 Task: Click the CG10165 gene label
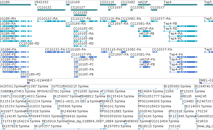coord(80,12)
